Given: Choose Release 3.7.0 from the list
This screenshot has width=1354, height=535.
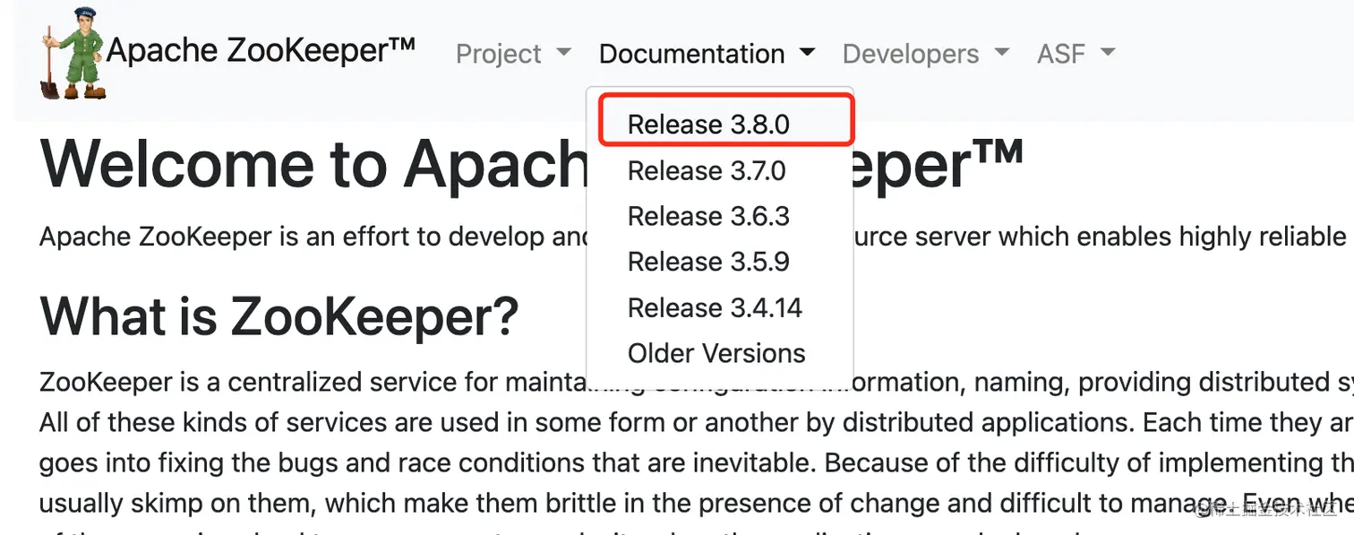Looking at the screenshot, I should pos(707,170).
